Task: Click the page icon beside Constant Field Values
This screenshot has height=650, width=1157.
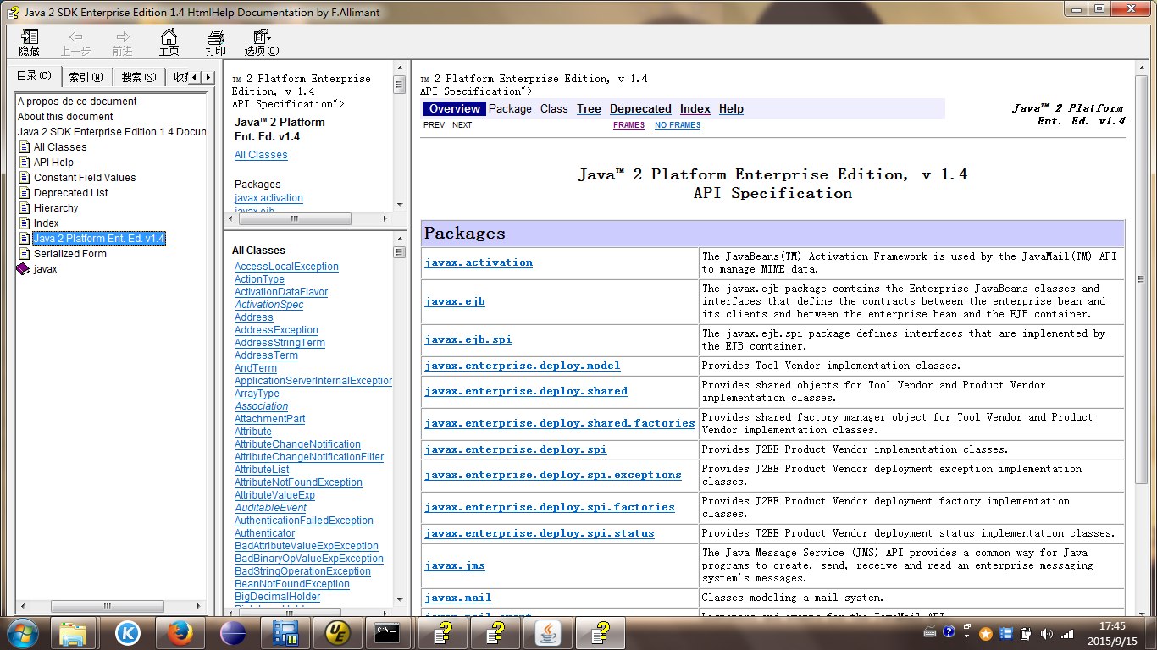Action: coord(25,178)
